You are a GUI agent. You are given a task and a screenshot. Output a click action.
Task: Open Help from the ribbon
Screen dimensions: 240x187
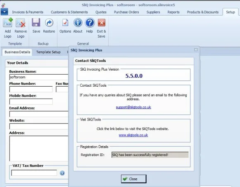tap(90, 22)
